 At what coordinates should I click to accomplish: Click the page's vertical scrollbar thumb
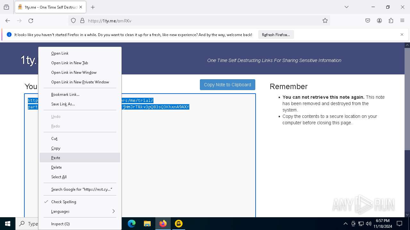pyautogui.click(x=407, y=98)
